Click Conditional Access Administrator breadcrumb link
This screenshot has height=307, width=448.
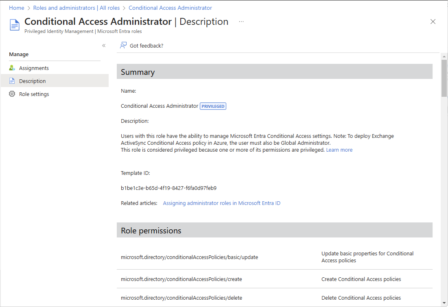pyautogui.click(x=170, y=8)
